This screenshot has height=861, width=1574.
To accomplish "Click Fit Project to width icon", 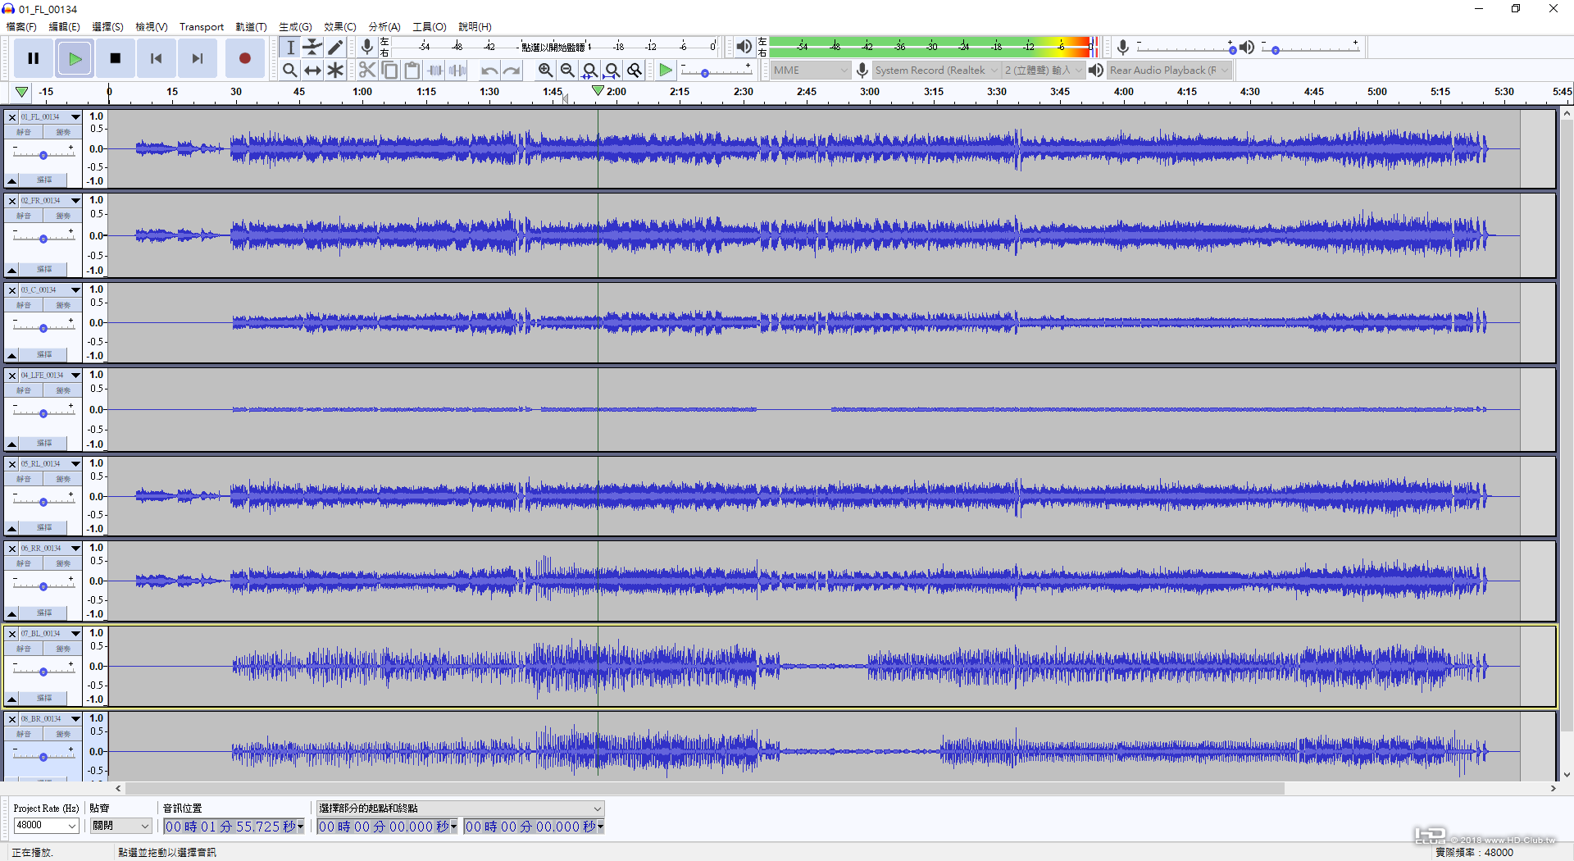I will point(612,71).
